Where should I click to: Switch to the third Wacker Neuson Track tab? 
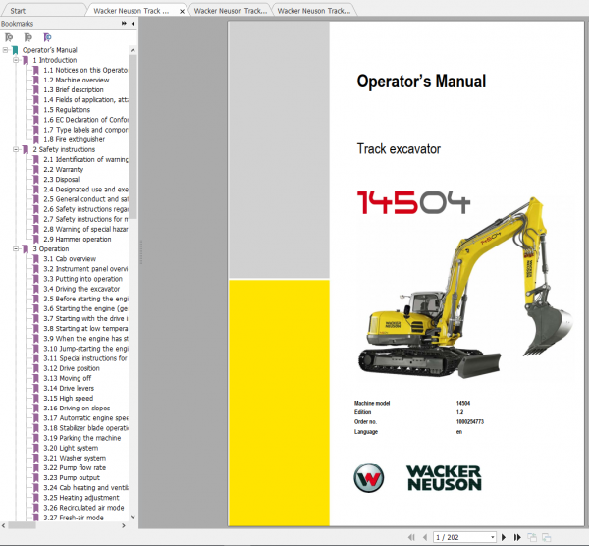coord(314,11)
